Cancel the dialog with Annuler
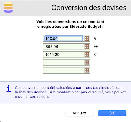 click(79, 113)
